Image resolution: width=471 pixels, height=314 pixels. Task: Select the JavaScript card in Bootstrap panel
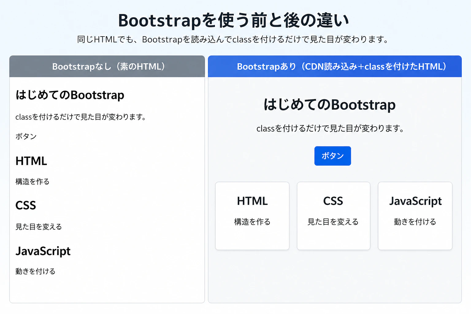[x=415, y=216]
